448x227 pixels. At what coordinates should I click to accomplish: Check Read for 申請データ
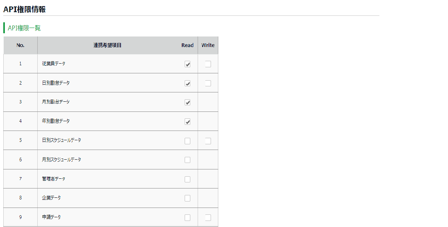coord(187,217)
